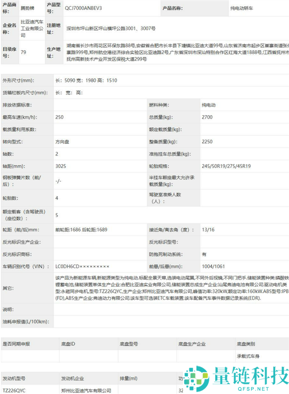Click the 是否同期申报 column header
This screenshot has height=394, width=289.
16,344
